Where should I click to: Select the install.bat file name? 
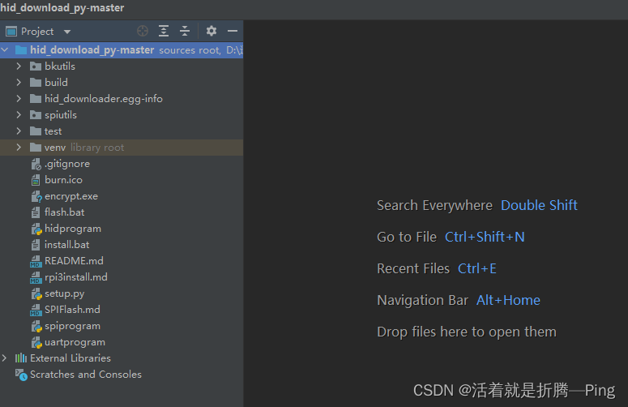(x=67, y=245)
